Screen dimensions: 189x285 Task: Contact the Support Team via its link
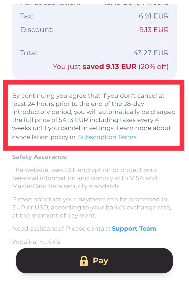[x=134, y=228]
